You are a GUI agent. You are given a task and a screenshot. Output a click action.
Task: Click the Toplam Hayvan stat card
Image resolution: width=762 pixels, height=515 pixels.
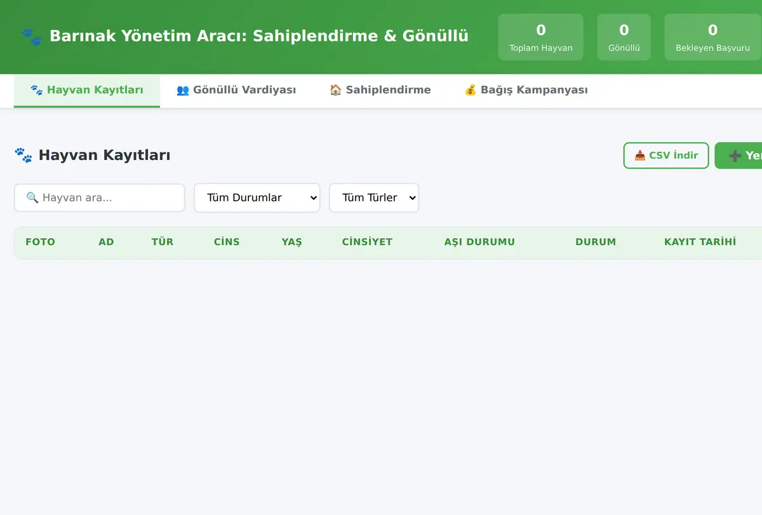pos(541,37)
